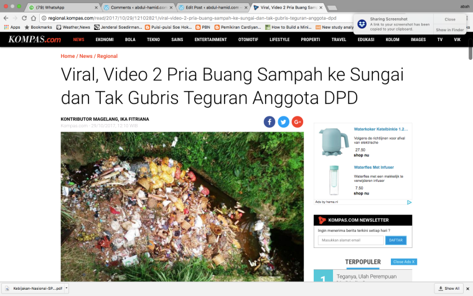This screenshot has width=473, height=296.
Task: Open the EKONOMI menu item
Action: pyautogui.click(x=105, y=39)
